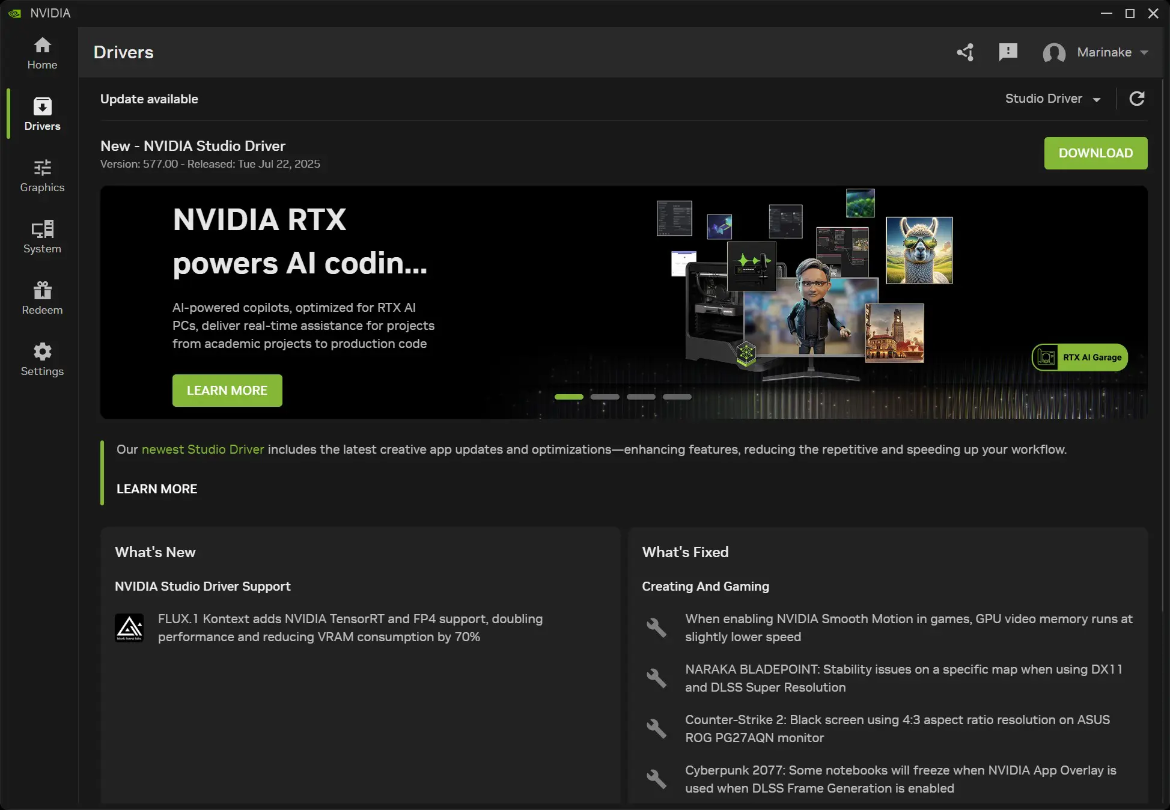
Task: Expand the Marinake account dropdown arrow
Action: [1144, 53]
